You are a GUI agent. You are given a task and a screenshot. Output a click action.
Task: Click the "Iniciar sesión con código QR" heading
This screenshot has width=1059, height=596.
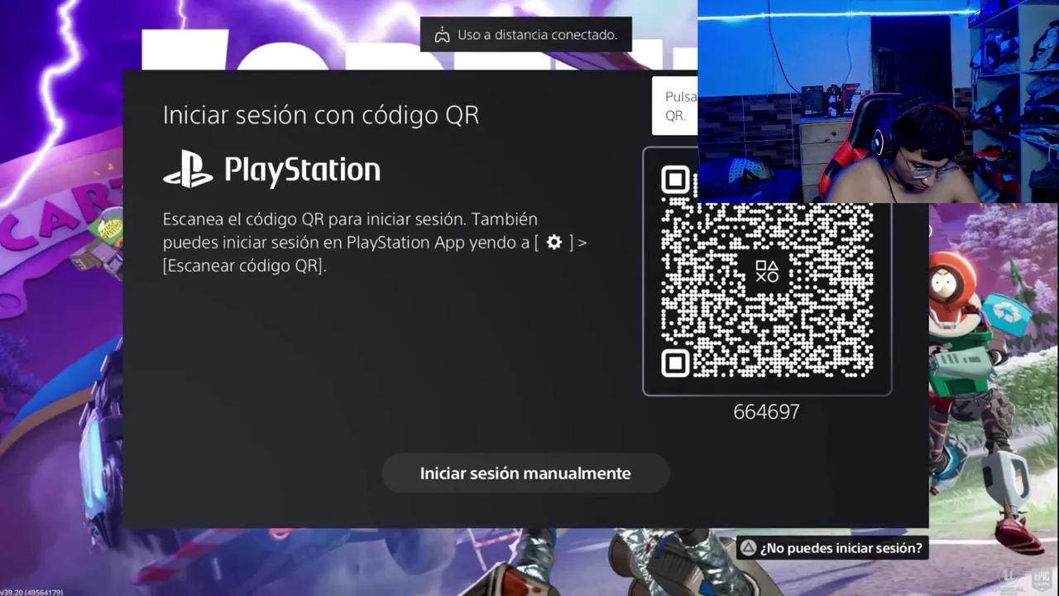click(321, 115)
